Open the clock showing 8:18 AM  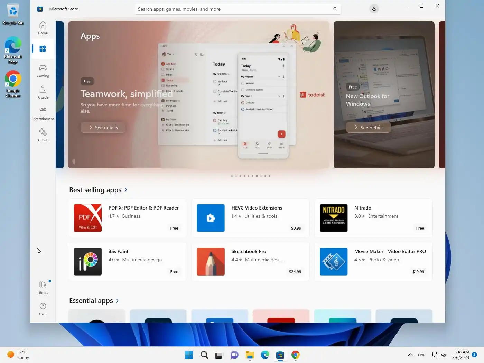(460, 355)
